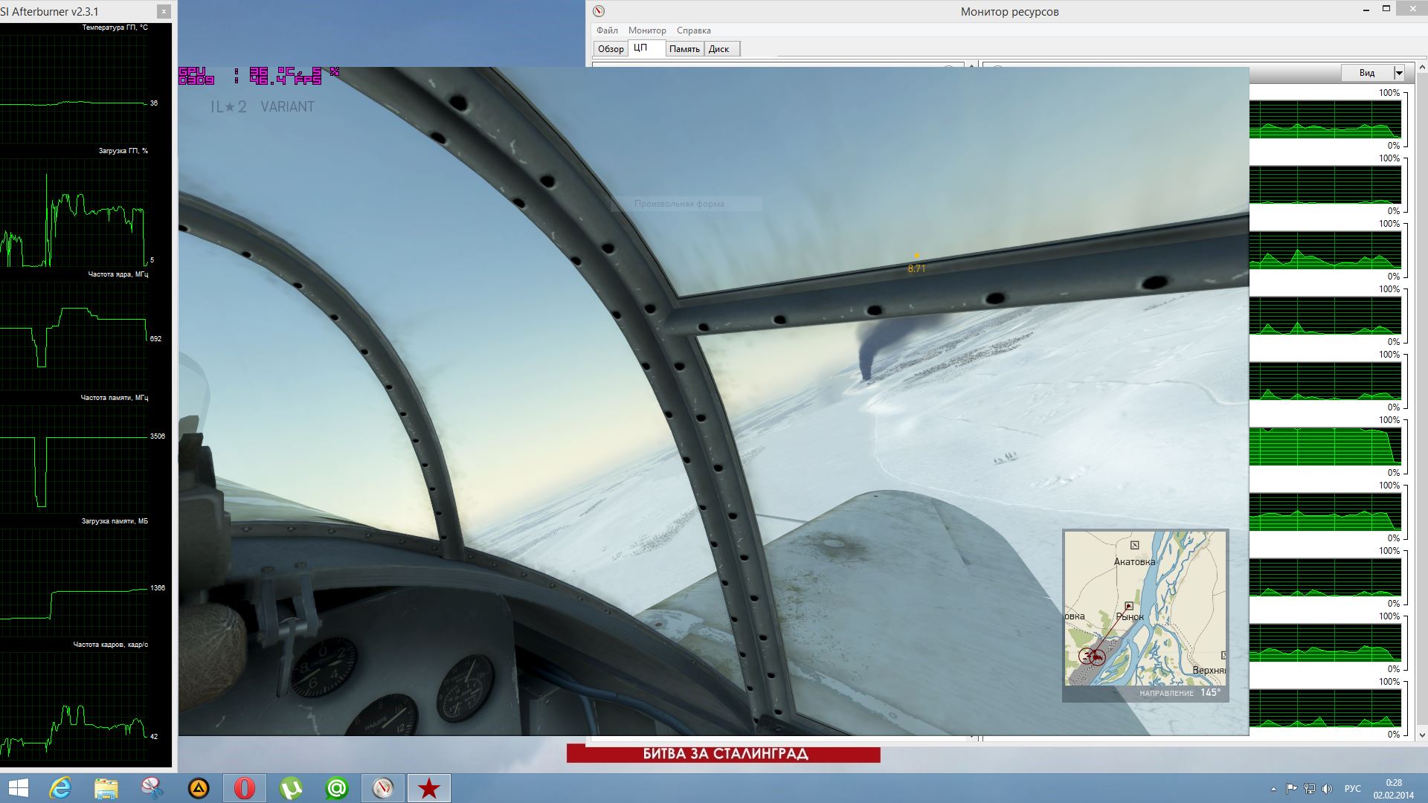Click the Частота кадров graph

[74, 706]
